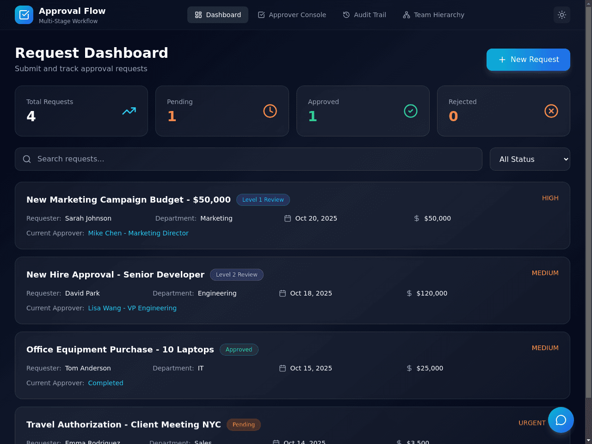592x444 pixels.
Task: Click the Request Dashboard heading
Action: [92, 53]
